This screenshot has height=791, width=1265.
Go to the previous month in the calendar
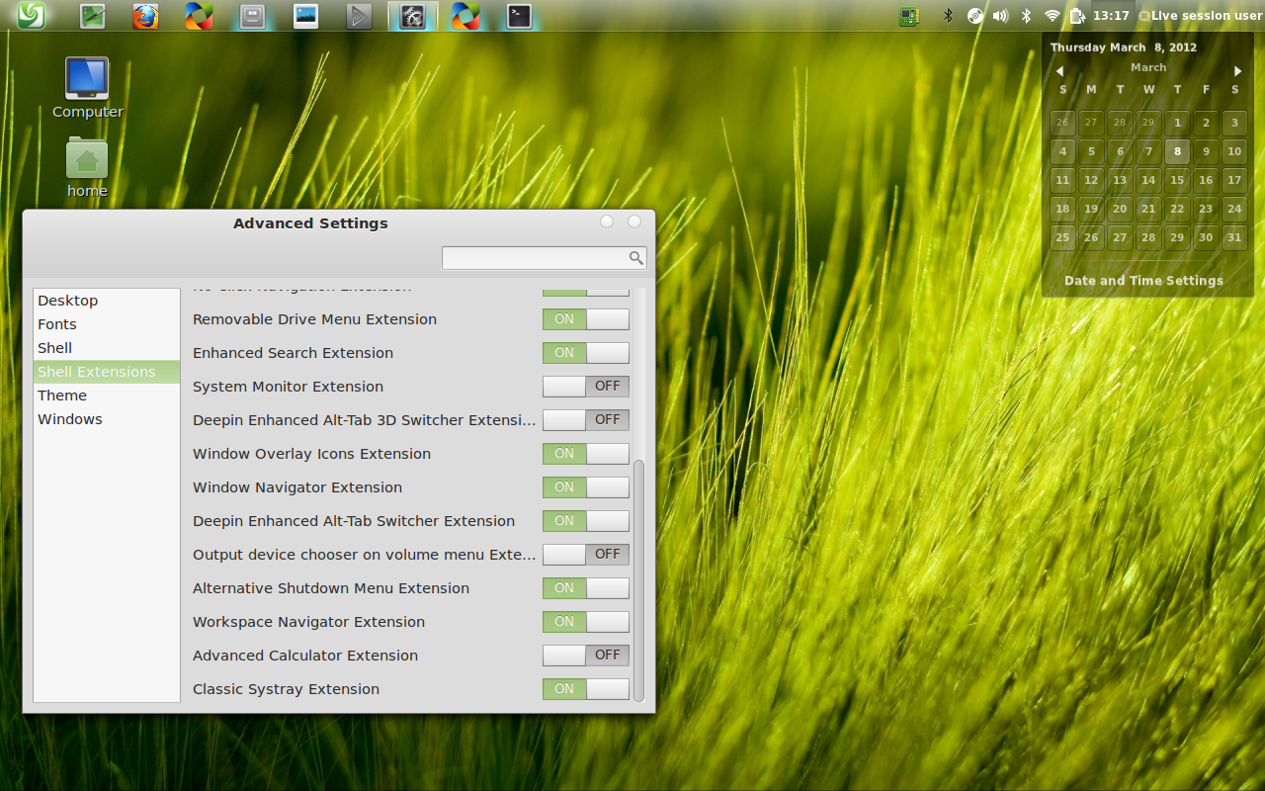pos(1059,70)
